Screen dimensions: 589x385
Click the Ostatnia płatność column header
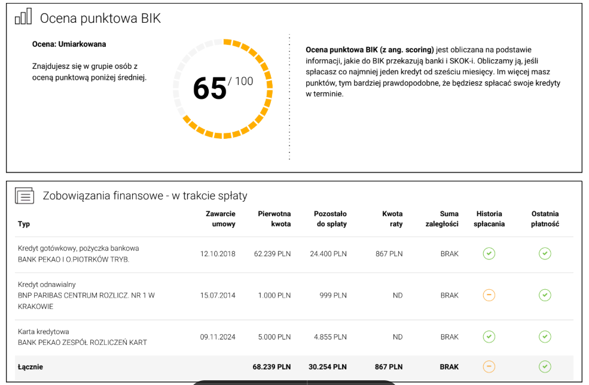[545, 219]
